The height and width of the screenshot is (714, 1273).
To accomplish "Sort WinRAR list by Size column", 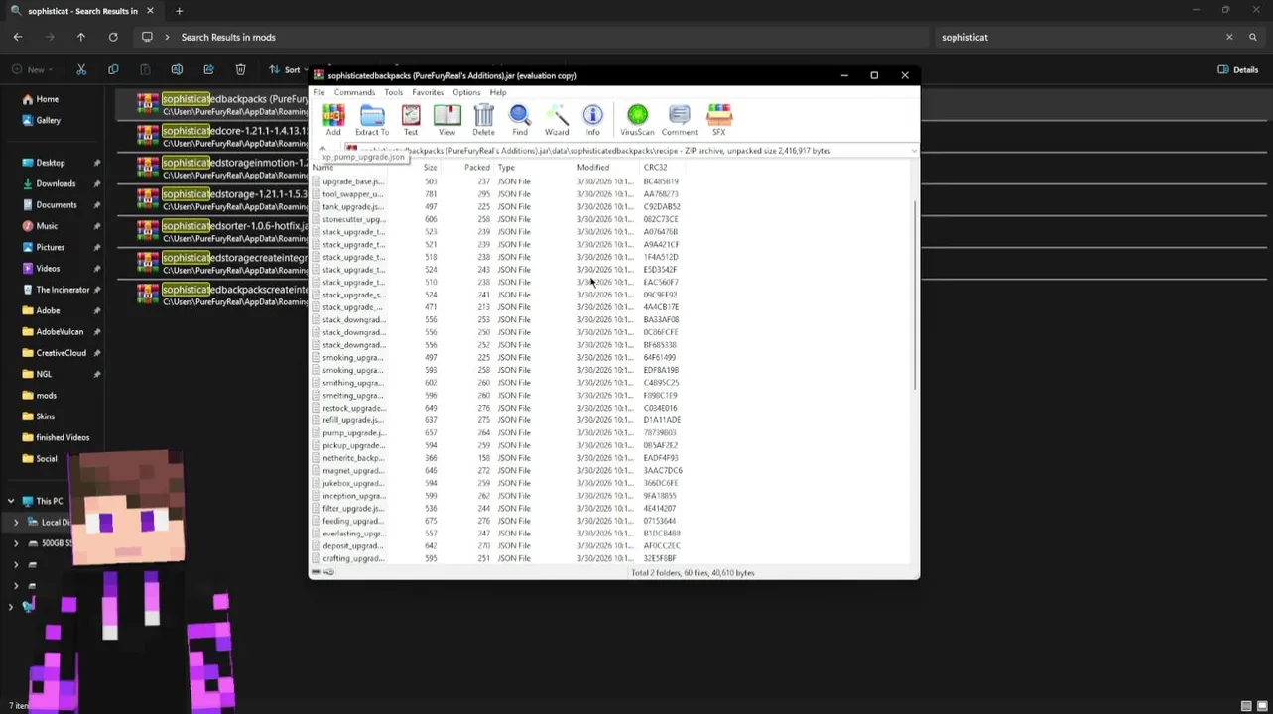I will pyautogui.click(x=430, y=168).
